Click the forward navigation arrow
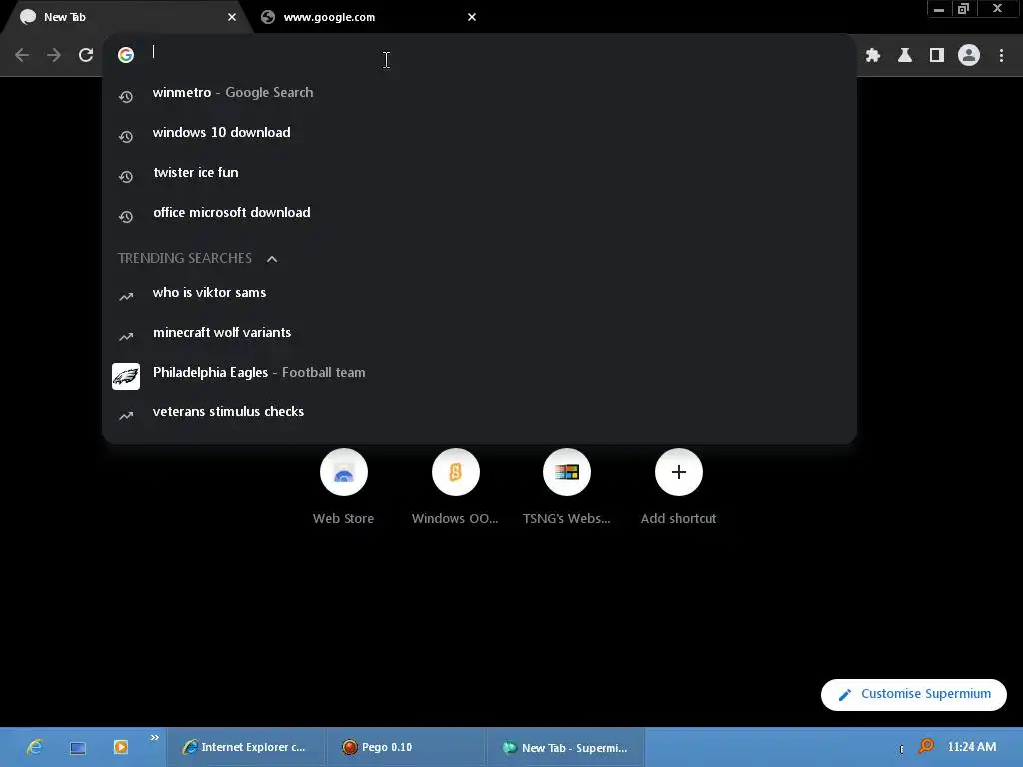 54,55
